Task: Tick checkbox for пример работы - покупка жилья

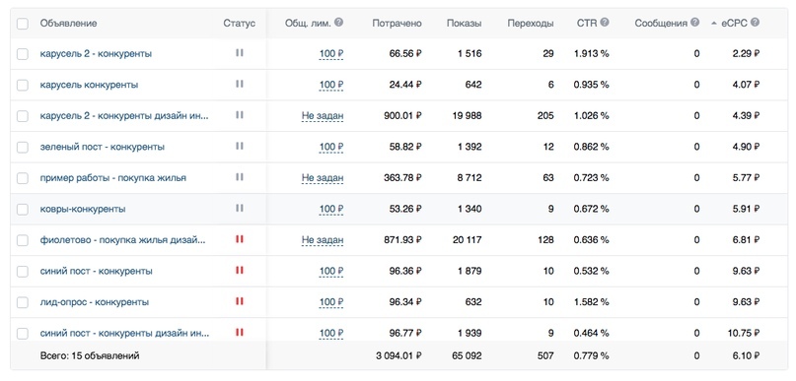Action: 23,178
